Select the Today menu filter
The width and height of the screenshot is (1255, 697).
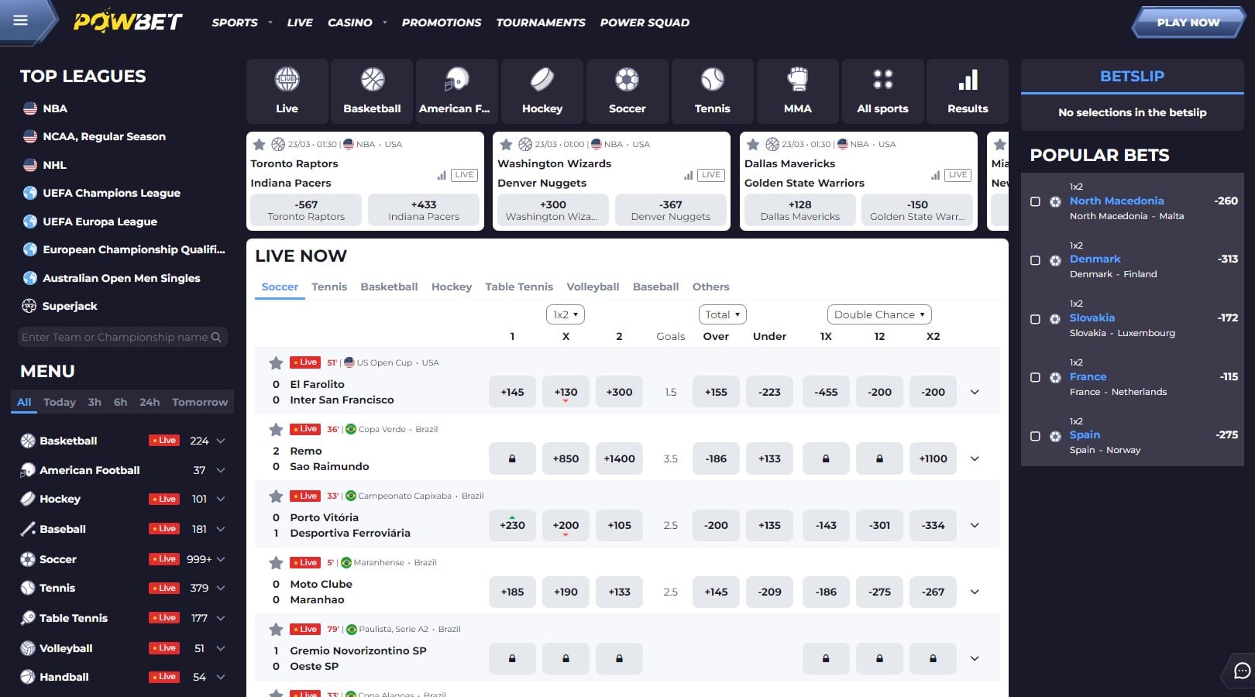tap(60, 402)
